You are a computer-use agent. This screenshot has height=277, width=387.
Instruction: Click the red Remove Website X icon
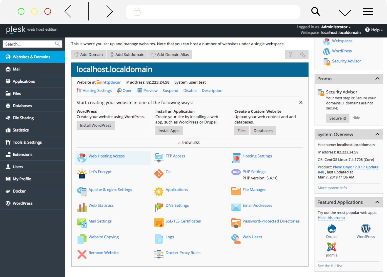point(82,255)
